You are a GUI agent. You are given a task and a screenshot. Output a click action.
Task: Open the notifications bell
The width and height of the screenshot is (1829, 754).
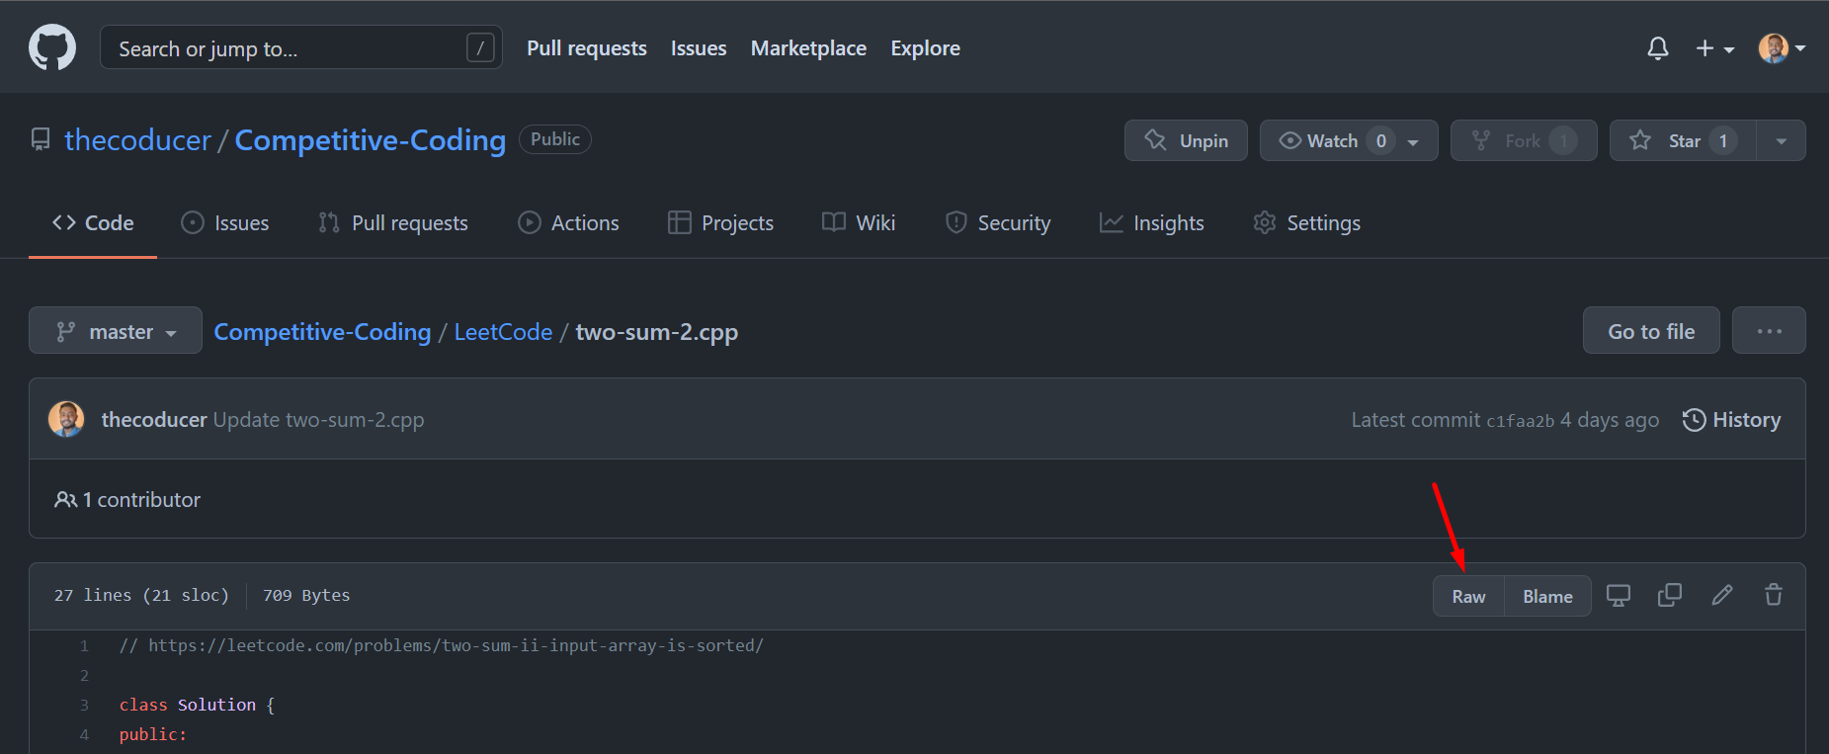click(x=1657, y=48)
